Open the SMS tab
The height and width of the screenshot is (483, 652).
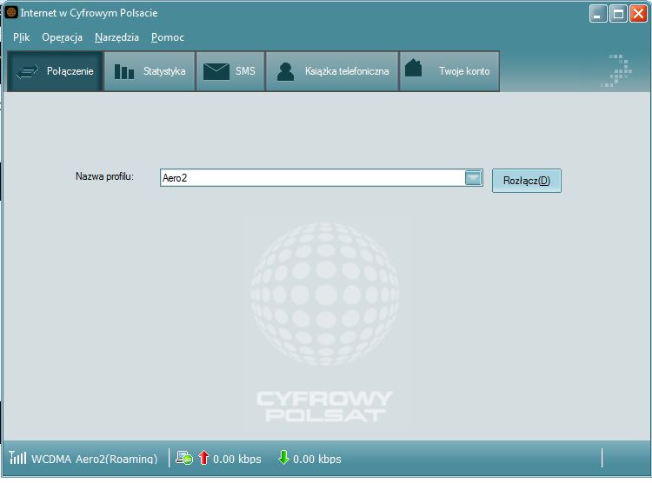pyautogui.click(x=230, y=71)
